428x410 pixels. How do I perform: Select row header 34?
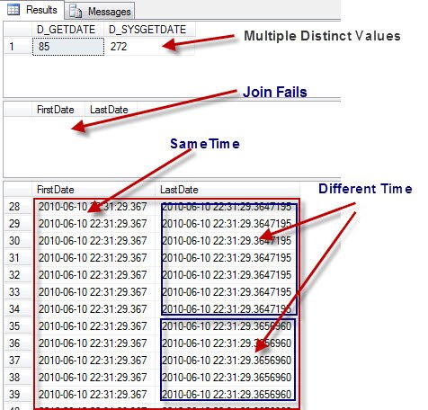(x=18, y=309)
